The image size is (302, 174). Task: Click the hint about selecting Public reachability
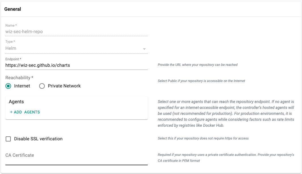click(201, 81)
